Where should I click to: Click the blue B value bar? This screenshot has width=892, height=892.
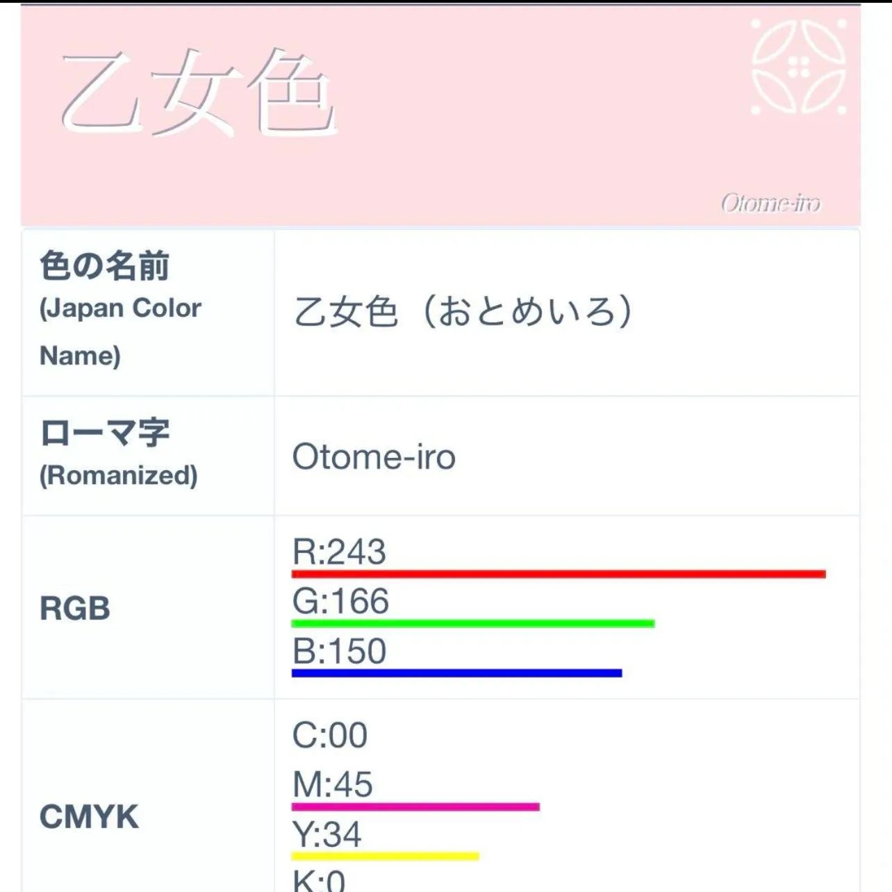pos(456,673)
